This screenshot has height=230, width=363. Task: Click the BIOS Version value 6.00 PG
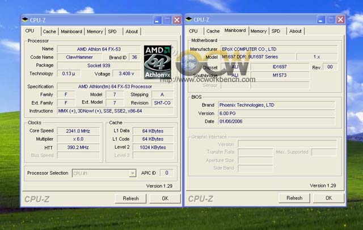(x=276, y=114)
